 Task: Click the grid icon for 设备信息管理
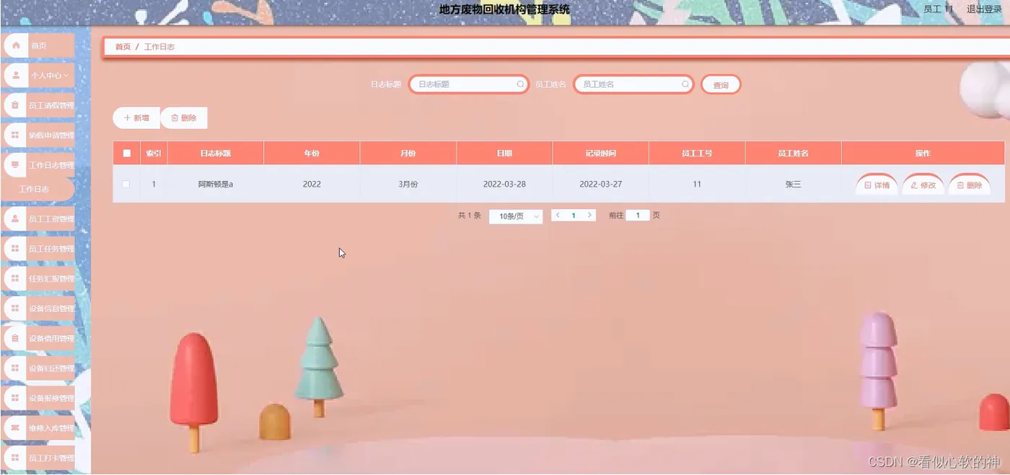(16, 308)
